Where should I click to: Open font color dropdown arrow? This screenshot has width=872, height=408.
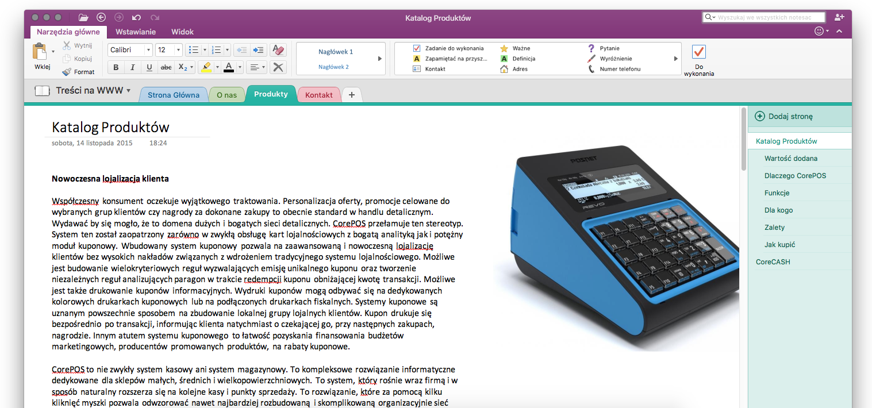click(x=240, y=67)
